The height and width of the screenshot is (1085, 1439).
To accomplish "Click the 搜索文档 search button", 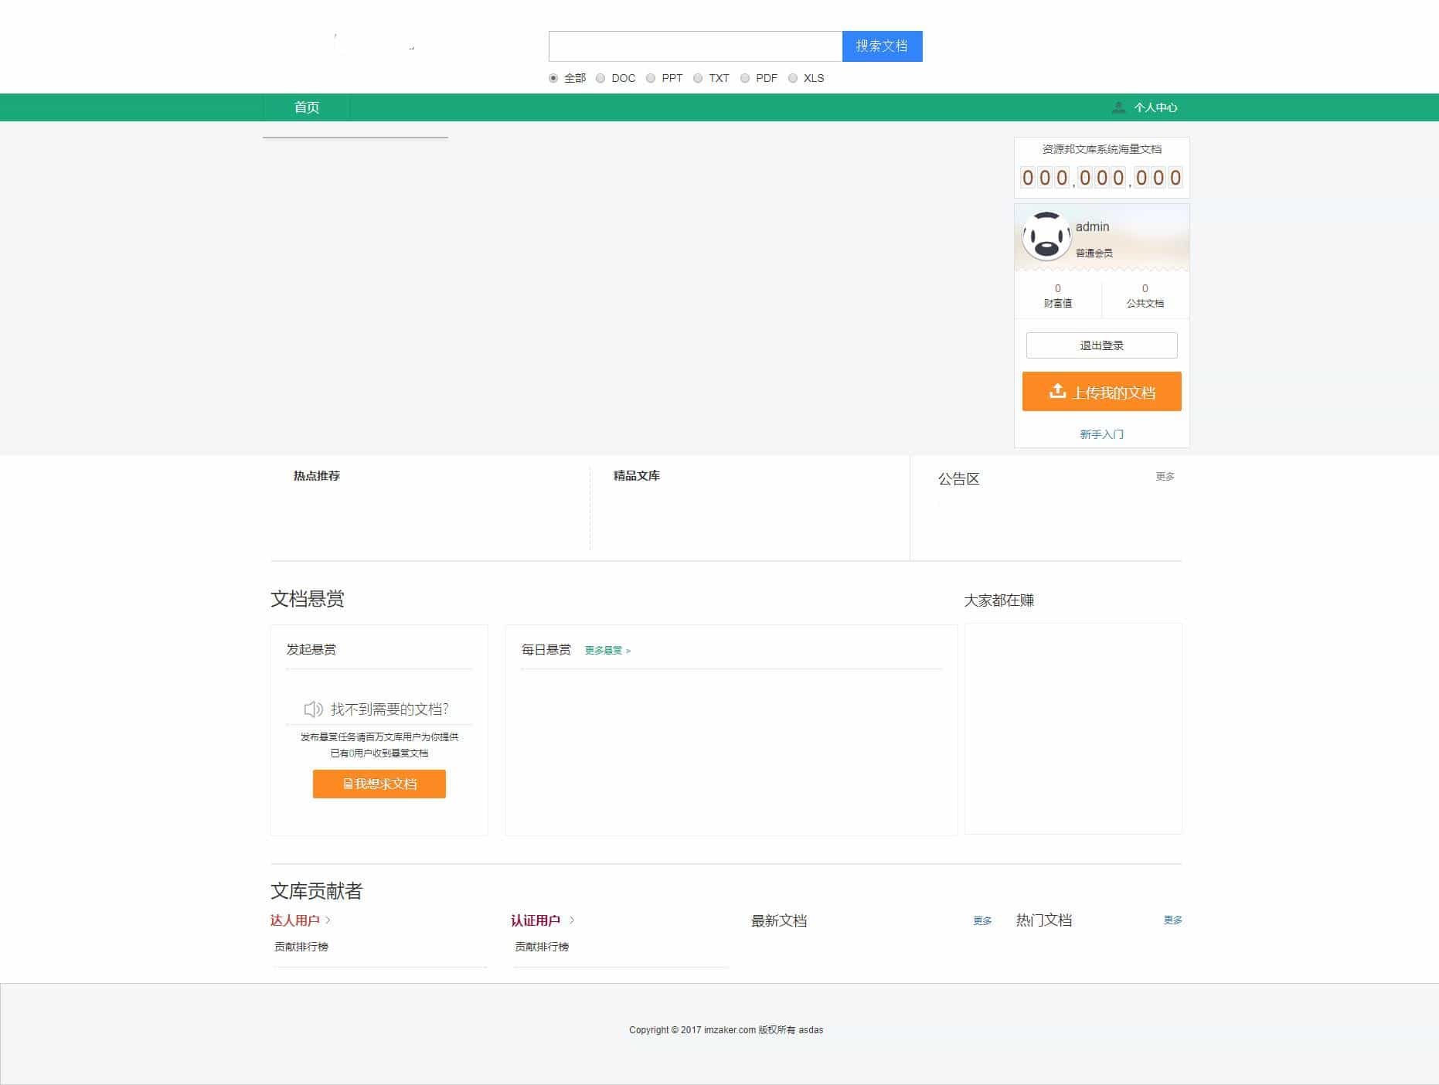I will [x=882, y=46].
